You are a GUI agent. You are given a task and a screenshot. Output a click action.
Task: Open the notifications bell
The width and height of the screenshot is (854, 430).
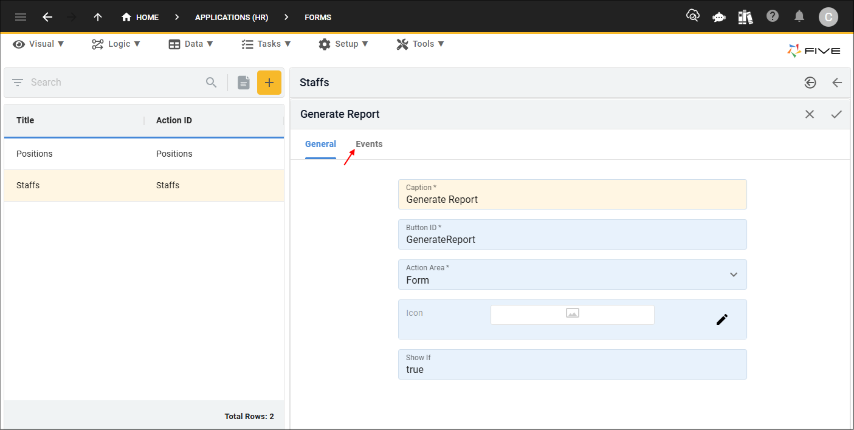click(799, 16)
